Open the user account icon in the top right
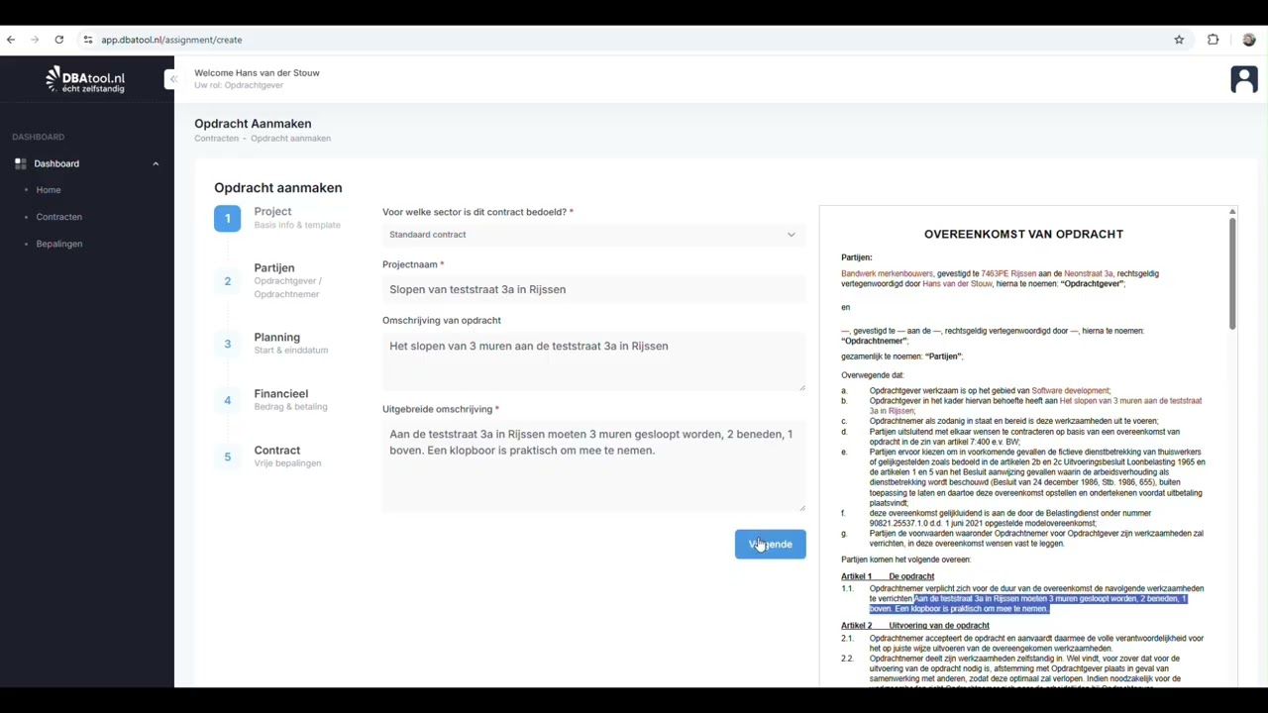 click(1244, 79)
